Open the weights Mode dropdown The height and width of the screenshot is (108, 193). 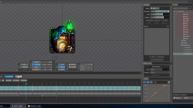(x=155, y=8)
